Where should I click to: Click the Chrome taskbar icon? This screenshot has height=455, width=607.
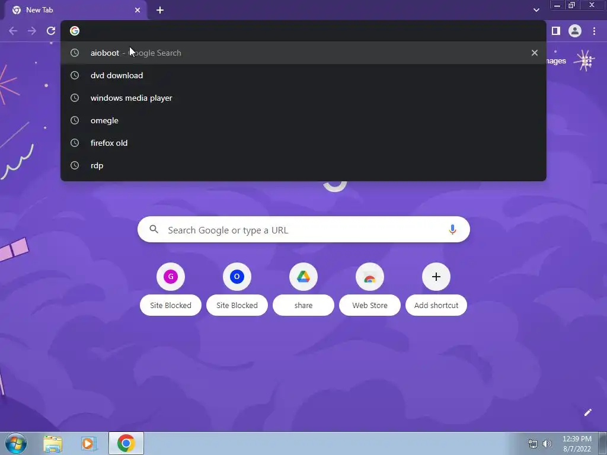click(126, 443)
